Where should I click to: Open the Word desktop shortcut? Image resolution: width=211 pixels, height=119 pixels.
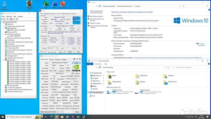click(54, 4)
